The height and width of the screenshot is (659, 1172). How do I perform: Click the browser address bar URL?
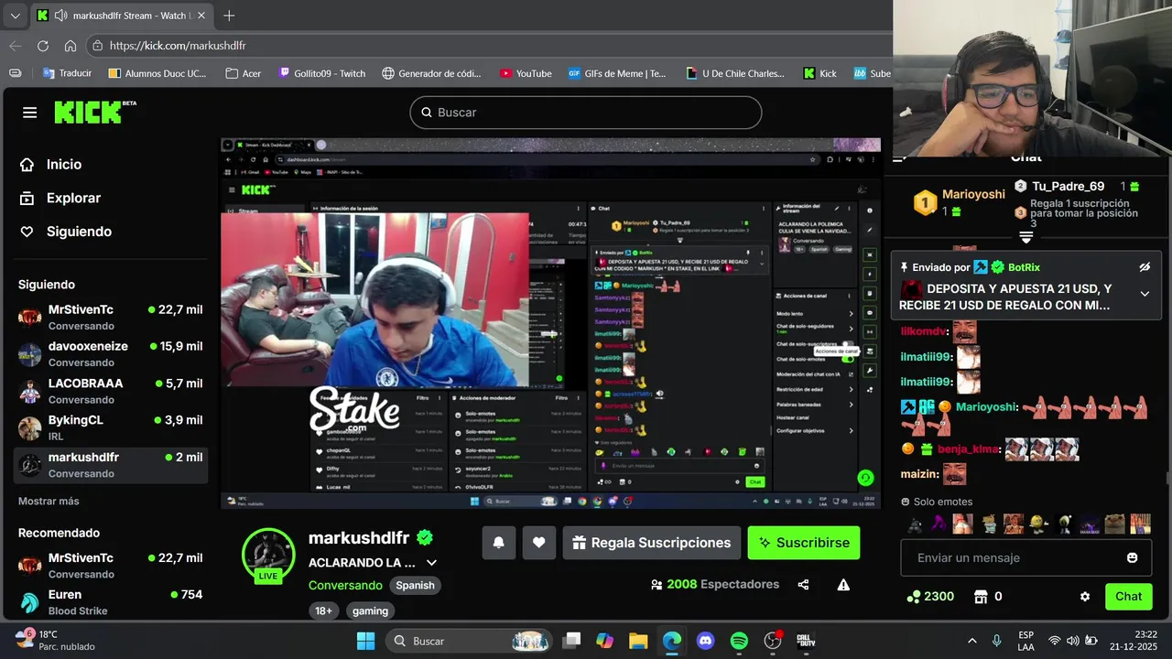coord(178,46)
